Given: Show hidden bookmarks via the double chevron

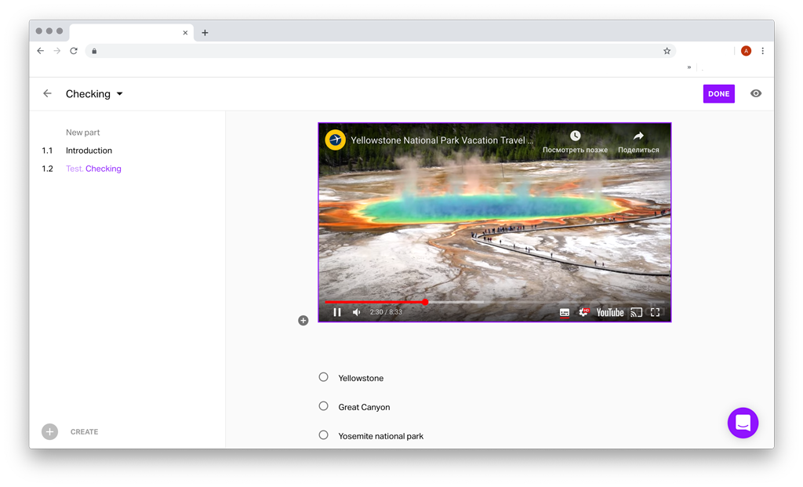Looking at the screenshot, I should pyautogui.click(x=689, y=67).
